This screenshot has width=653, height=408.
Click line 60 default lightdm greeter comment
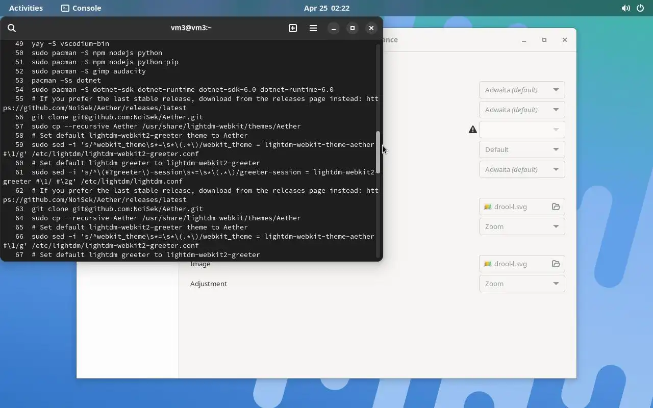point(146,163)
